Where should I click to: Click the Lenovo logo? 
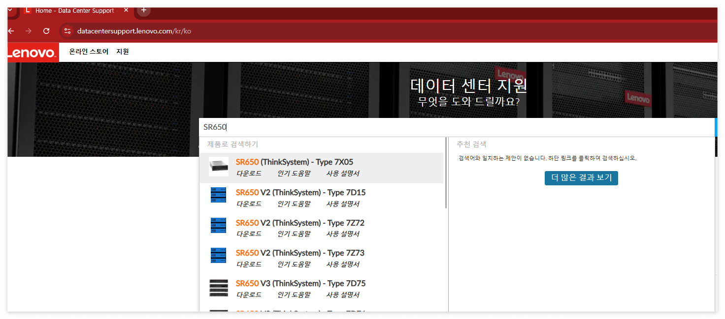(33, 53)
